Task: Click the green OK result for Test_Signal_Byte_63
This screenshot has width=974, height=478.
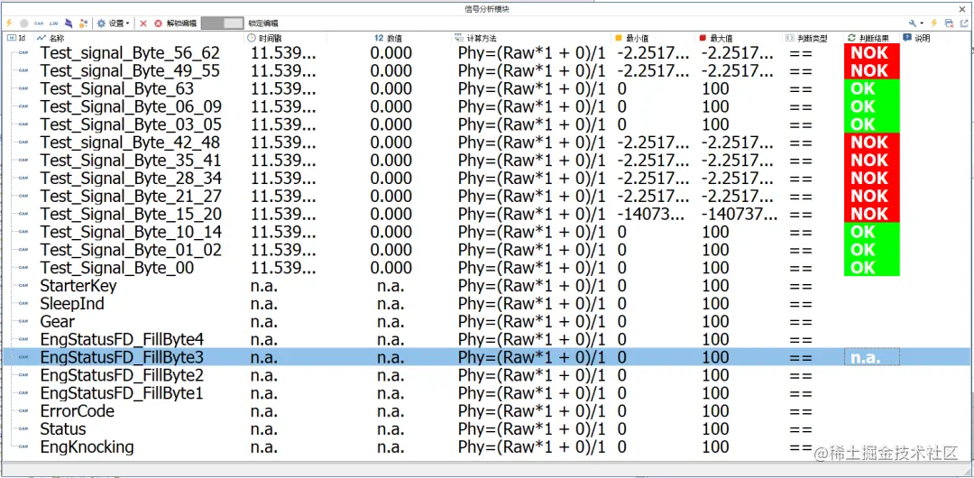Action: coord(871,89)
